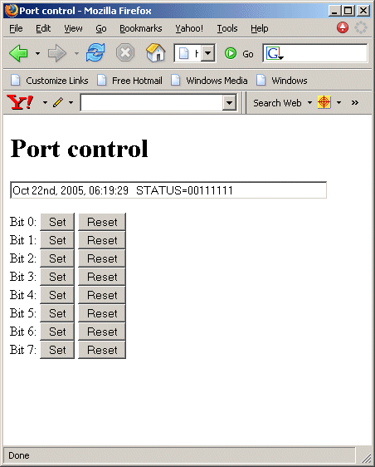Click the Yahoo! logo on toolbar

click(20, 102)
